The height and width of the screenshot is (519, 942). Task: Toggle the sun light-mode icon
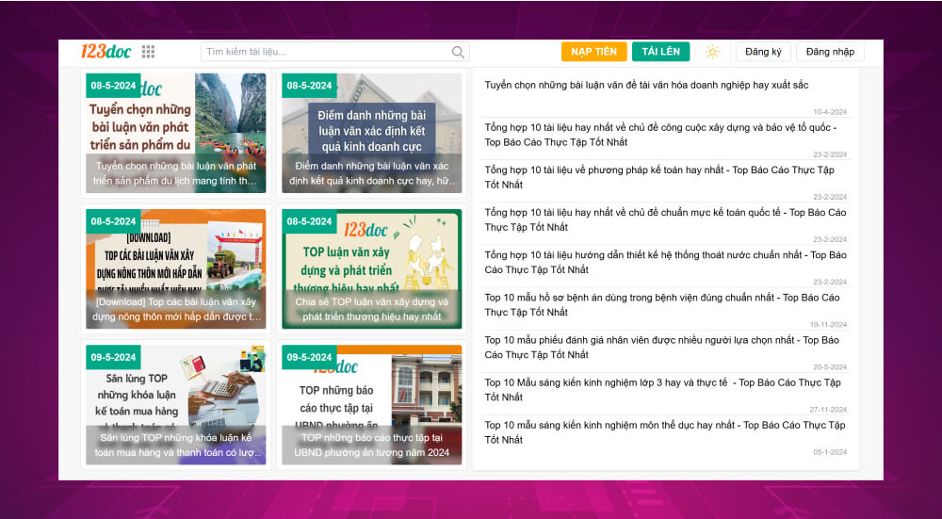712,52
